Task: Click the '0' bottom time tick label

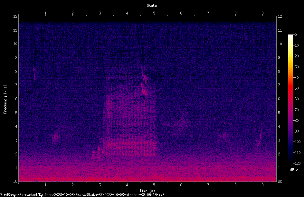Action: click(18, 185)
